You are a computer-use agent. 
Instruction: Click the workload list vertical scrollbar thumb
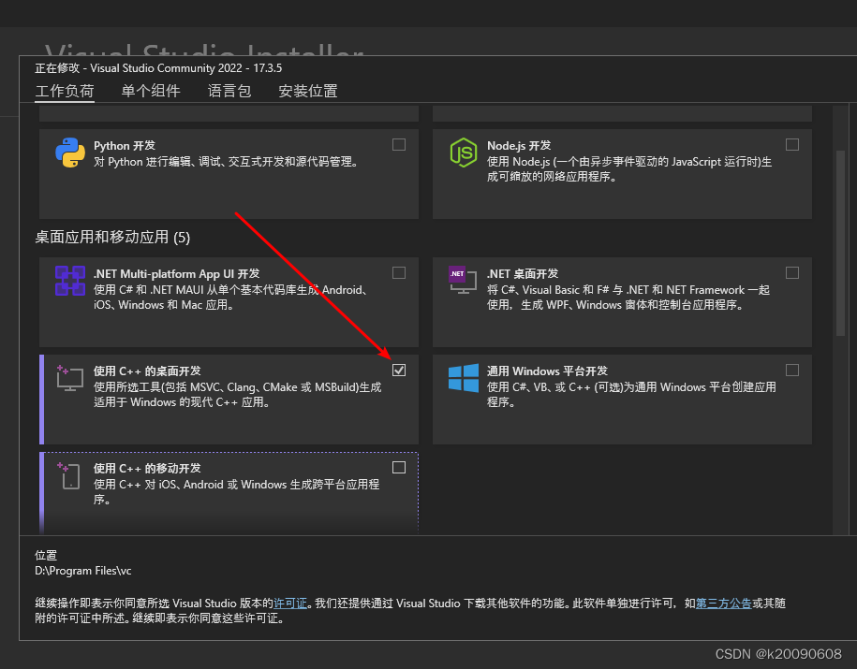(x=841, y=243)
